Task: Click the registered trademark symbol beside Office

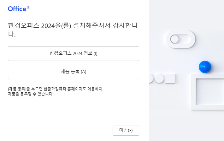Action: 28,8
